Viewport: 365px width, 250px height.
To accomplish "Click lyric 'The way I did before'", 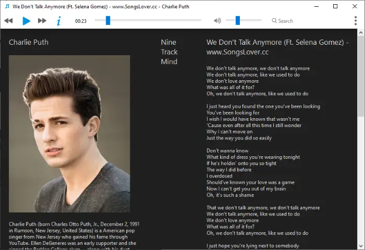I will click(x=229, y=170).
